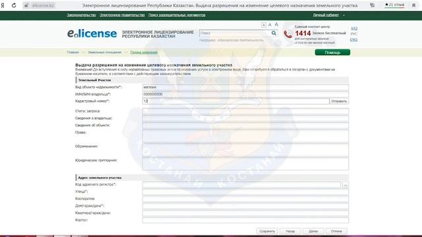
Task: Open the Yandex home icon in the browser bar
Action: tap(3, 5)
